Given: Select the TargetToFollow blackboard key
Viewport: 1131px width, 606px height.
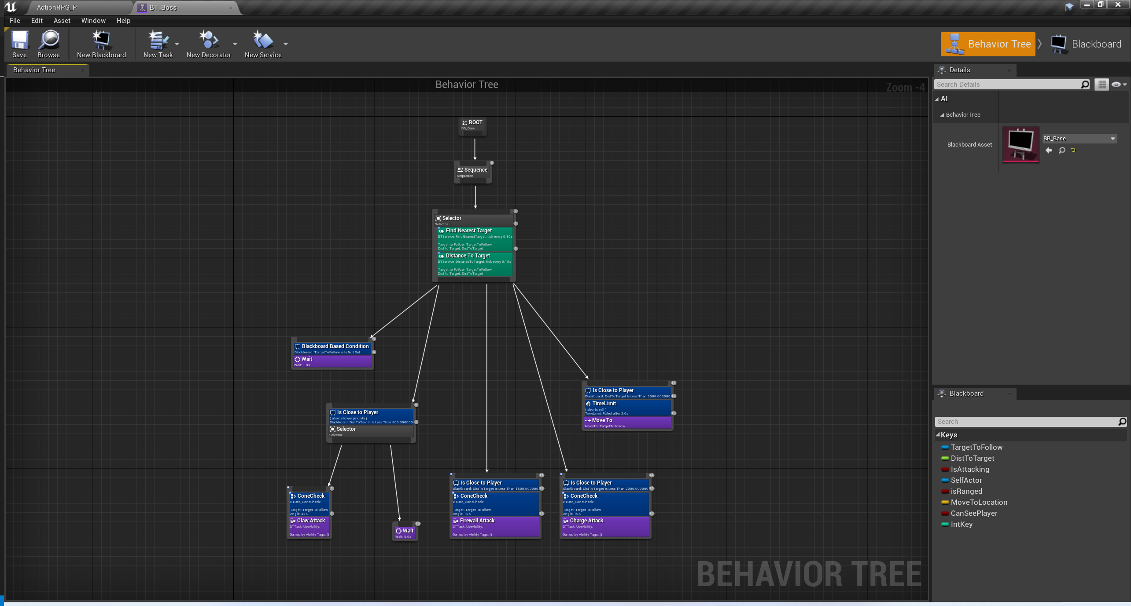Looking at the screenshot, I should (976, 447).
